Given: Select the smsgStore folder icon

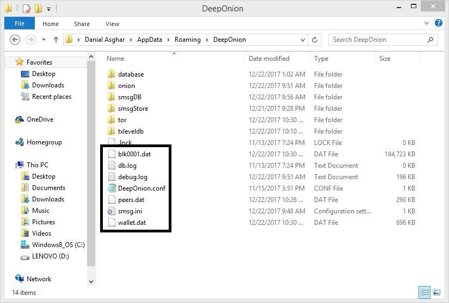Looking at the screenshot, I should (112, 108).
